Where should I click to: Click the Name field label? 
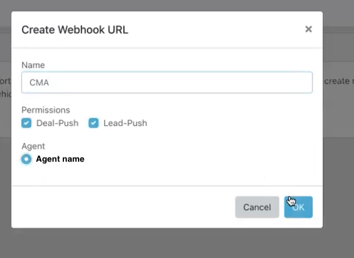point(33,65)
